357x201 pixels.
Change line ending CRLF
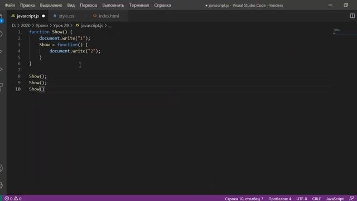(316, 199)
